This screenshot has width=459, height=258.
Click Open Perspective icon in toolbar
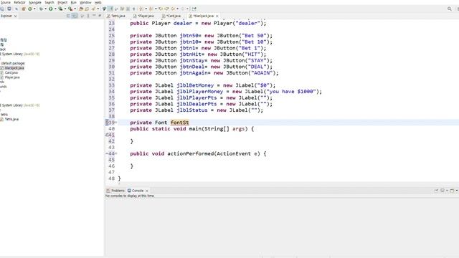pyautogui.click(x=458, y=9)
